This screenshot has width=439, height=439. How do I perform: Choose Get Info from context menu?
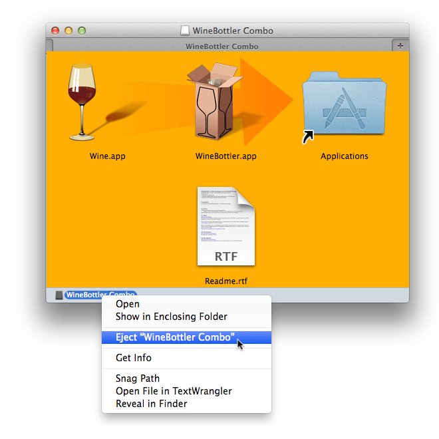186,358
